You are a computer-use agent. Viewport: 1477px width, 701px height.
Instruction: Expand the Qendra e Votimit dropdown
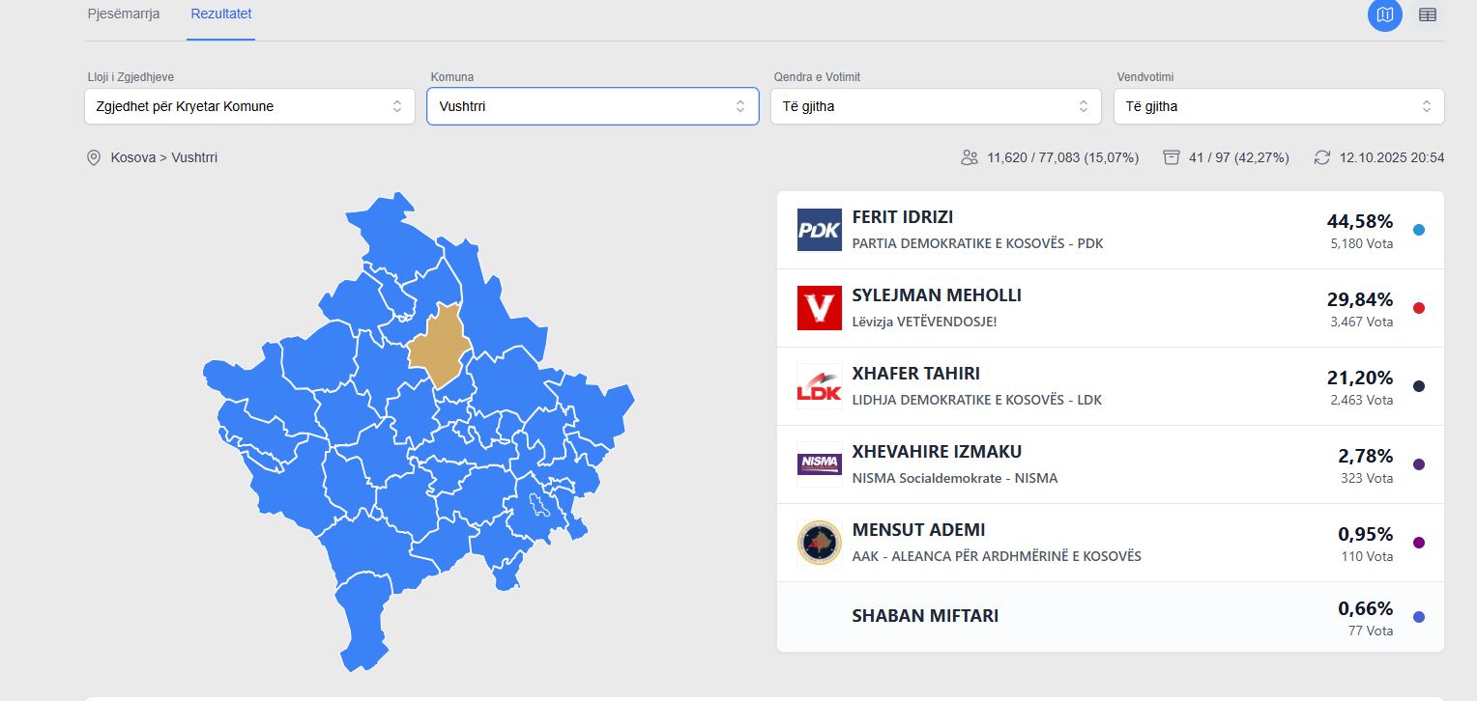coord(936,106)
